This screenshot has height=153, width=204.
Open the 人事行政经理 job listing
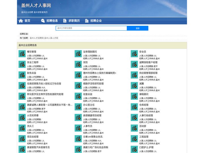(146, 115)
